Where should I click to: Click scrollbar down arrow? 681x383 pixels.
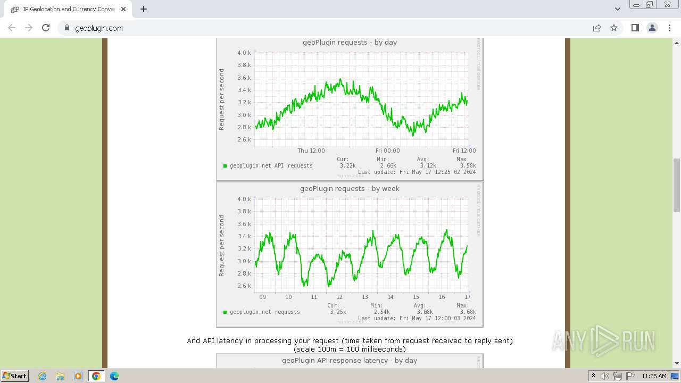(x=676, y=363)
